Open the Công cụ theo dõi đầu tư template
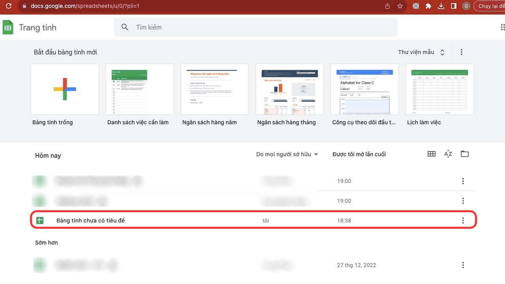Viewport: 505px width, 284px height. [x=365, y=89]
